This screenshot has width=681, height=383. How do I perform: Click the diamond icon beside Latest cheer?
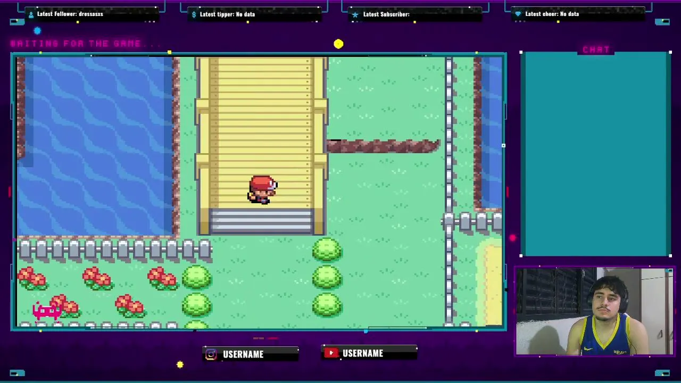pos(518,14)
